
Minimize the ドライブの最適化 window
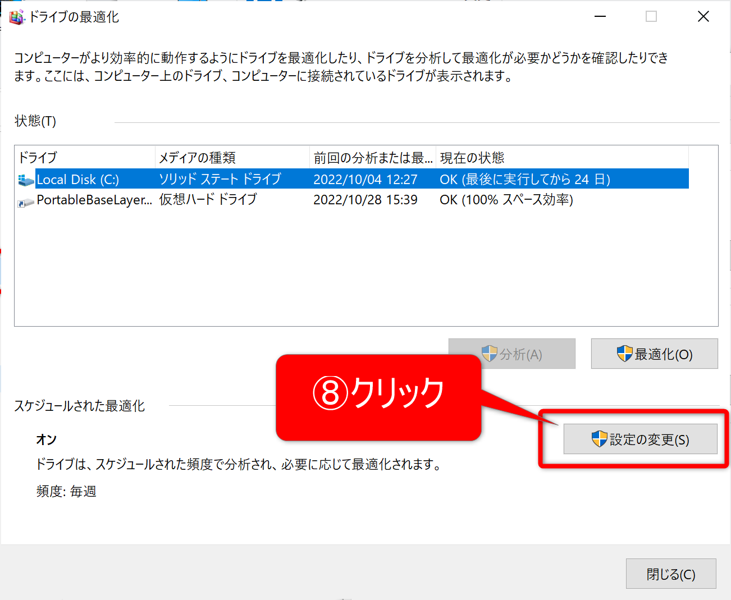600,17
